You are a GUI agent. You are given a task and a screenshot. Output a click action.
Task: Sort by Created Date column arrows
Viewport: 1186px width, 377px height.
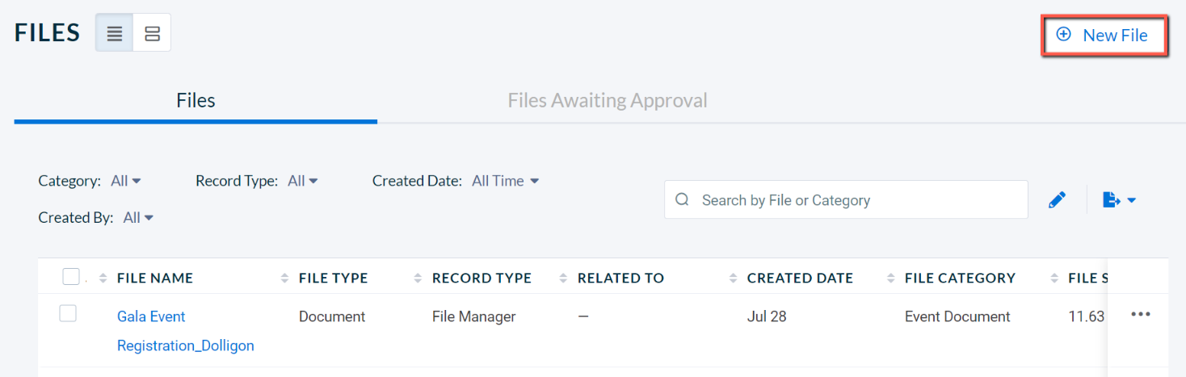733,279
